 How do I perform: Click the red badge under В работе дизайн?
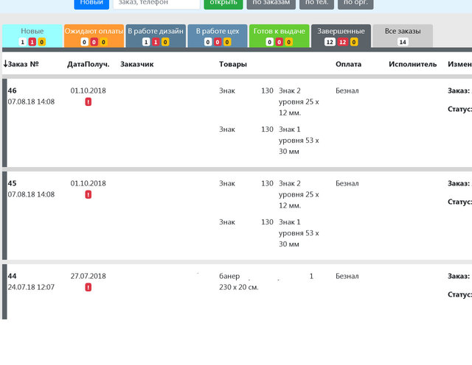(155, 42)
